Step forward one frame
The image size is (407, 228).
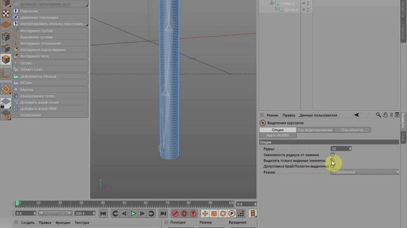coord(142,213)
